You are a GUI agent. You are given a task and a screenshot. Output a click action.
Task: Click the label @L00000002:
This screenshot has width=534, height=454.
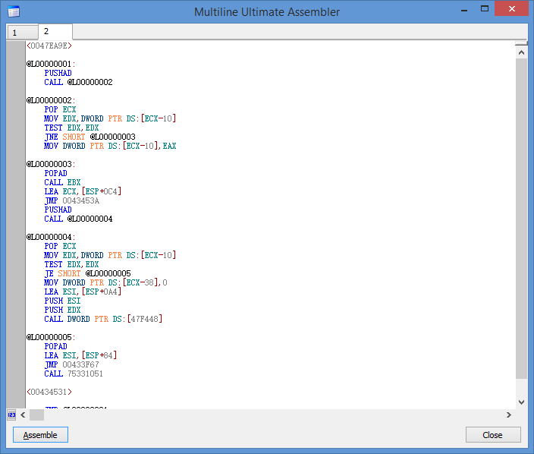(51, 100)
